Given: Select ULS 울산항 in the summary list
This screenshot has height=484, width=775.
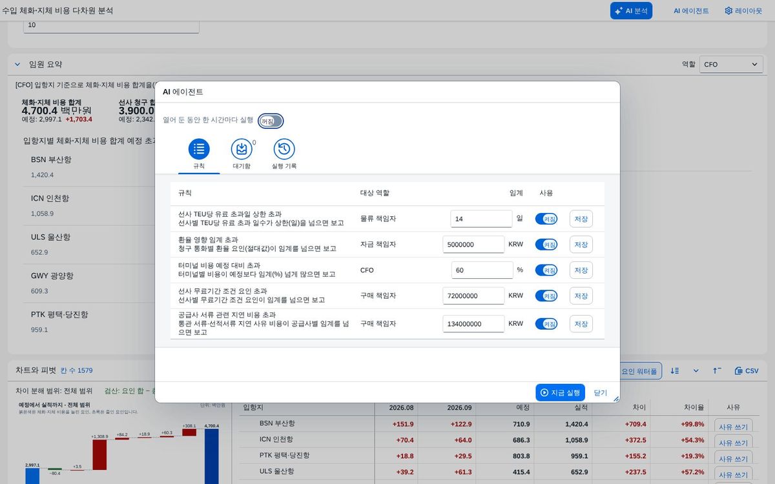Looking at the screenshot, I should point(89,244).
